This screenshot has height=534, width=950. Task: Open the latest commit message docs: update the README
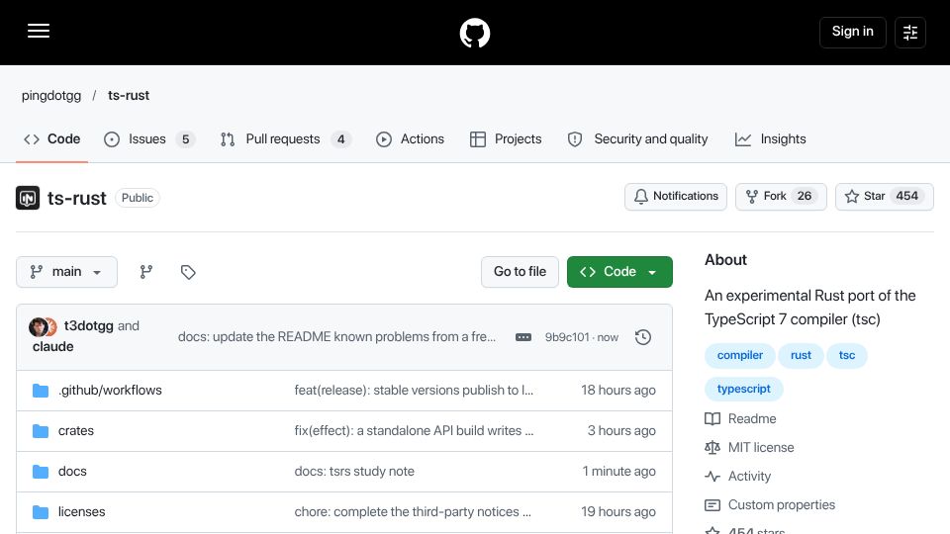click(336, 337)
